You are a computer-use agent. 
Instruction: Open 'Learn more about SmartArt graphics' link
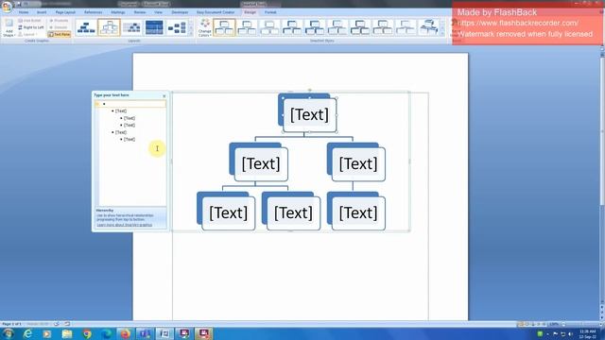point(124,225)
